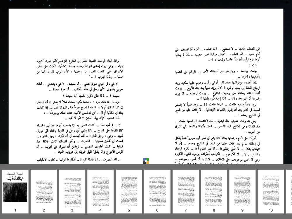Tap the first bold paragraph on the left page

pos(80,87)
